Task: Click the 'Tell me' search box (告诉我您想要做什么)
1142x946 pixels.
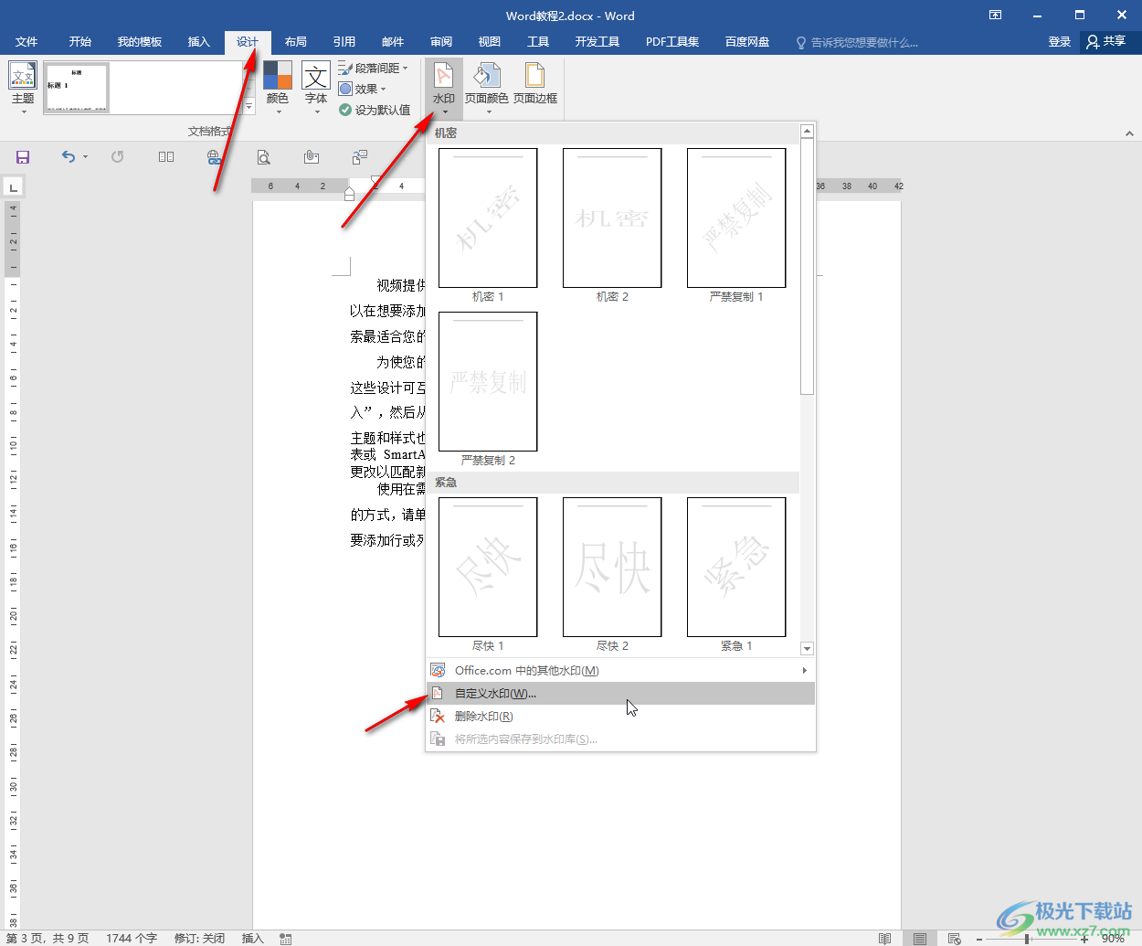Action: [857, 42]
